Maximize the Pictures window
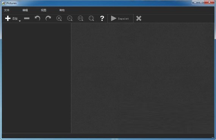The height and width of the screenshot is (140, 216). tap(201, 2)
